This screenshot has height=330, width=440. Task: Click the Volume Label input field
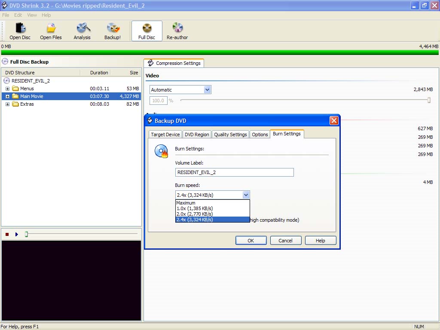click(x=234, y=172)
